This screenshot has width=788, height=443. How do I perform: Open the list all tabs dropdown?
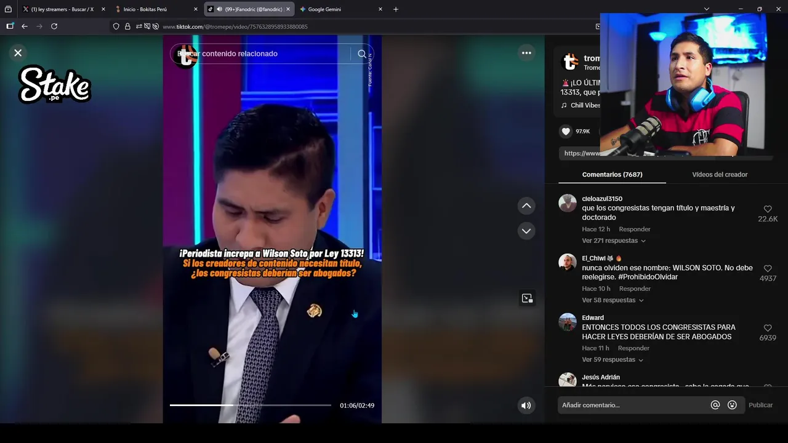[706, 9]
